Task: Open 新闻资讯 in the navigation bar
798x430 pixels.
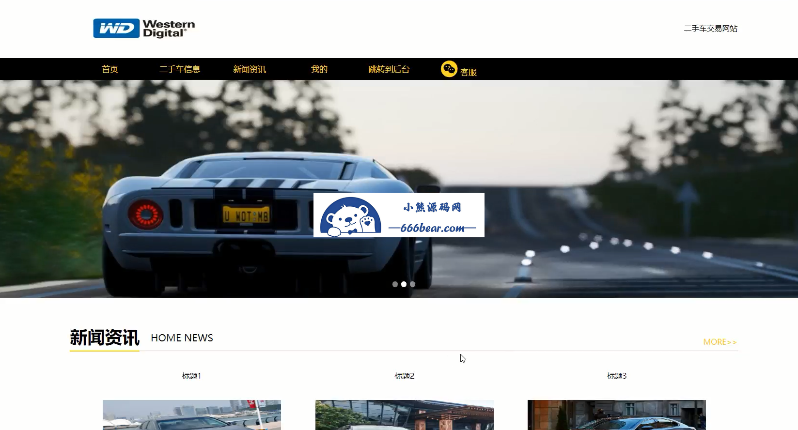Action: pos(250,69)
